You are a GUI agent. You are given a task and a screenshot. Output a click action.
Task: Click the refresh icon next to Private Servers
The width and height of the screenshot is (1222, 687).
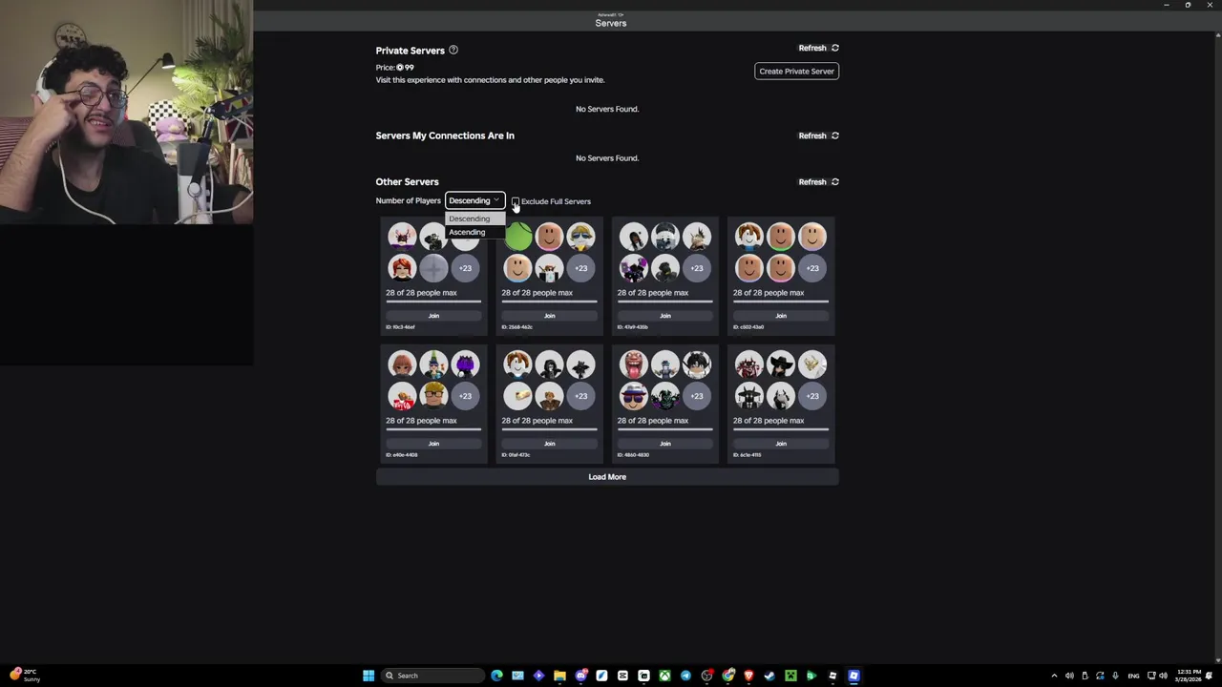pyautogui.click(x=834, y=48)
